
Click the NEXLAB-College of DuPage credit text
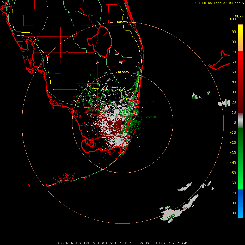click(x=219, y=3)
